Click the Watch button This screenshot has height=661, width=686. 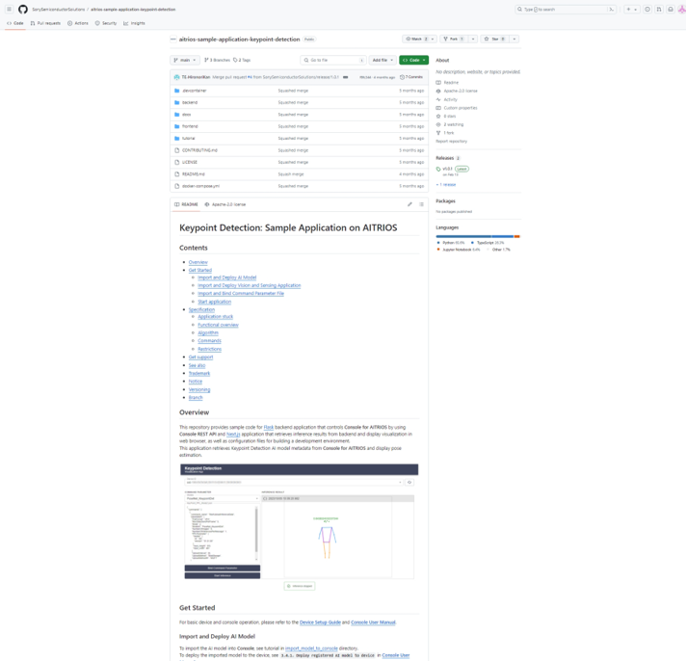coord(416,39)
